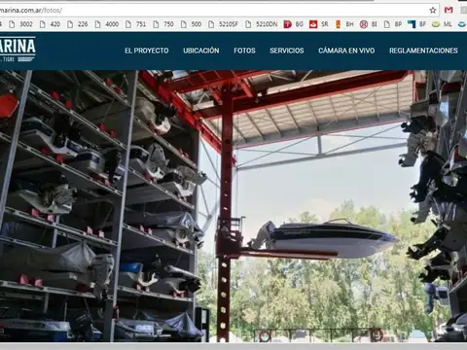The height and width of the screenshot is (350, 467).
Task: Open the 3002 bookmark
Action: coord(21,24)
